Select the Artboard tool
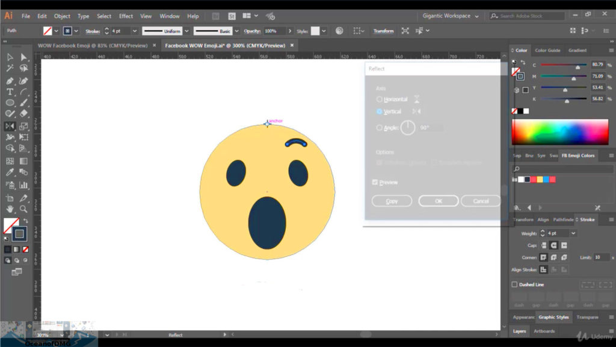The height and width of the screenshot is (347, 616). point(10,198)
